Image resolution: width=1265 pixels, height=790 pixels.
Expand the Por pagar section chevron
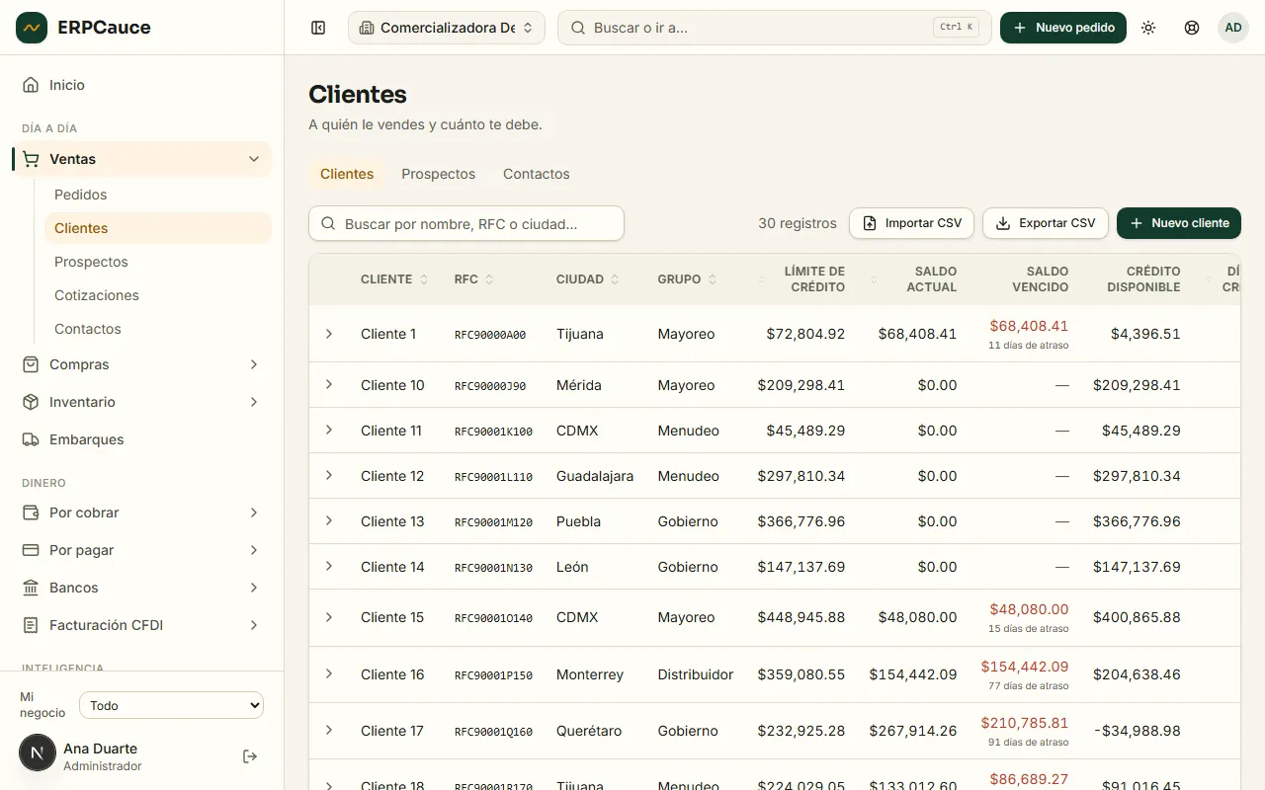click(254, 550)
